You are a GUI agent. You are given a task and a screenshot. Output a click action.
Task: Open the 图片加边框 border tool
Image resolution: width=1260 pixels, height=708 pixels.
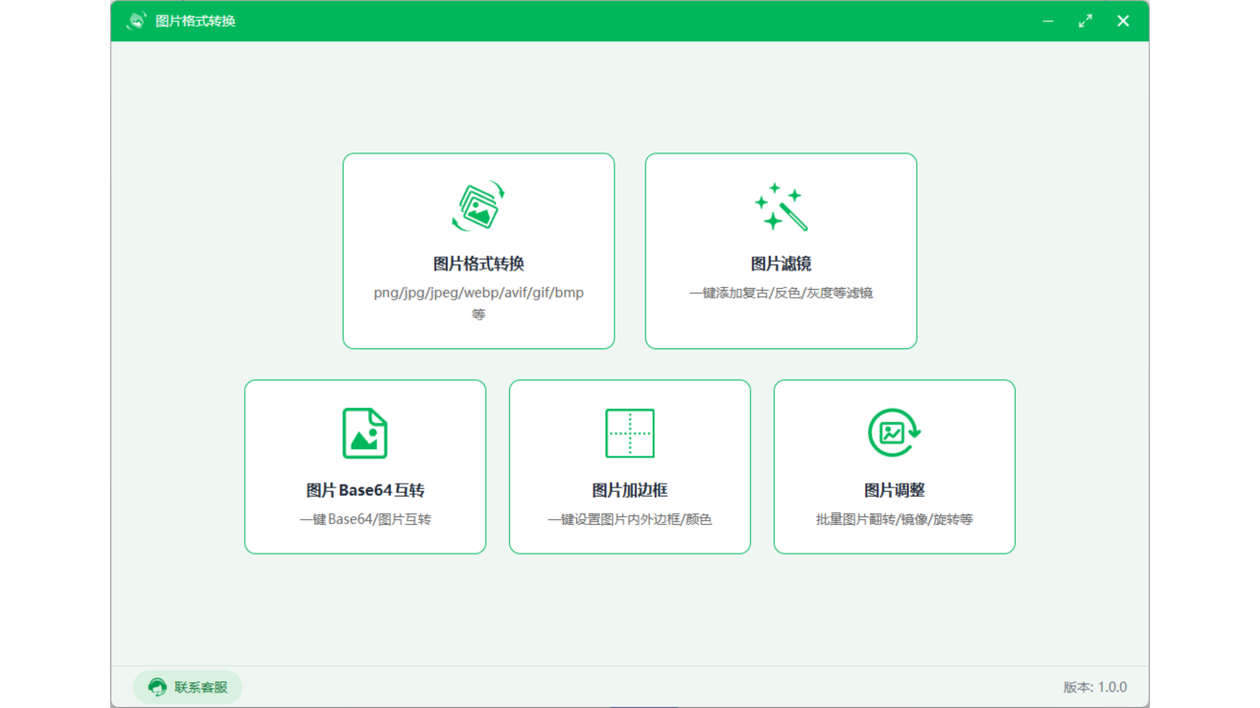(x=629, y=466)
